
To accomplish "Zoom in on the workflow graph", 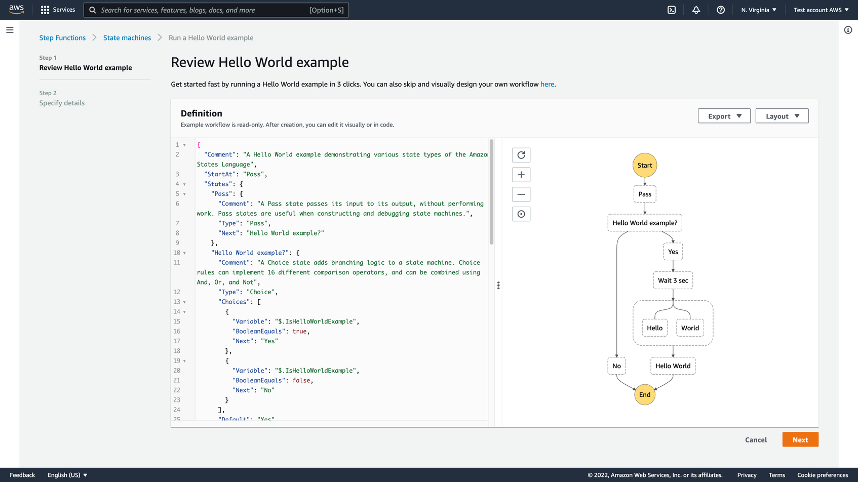I will pos(521,174).
